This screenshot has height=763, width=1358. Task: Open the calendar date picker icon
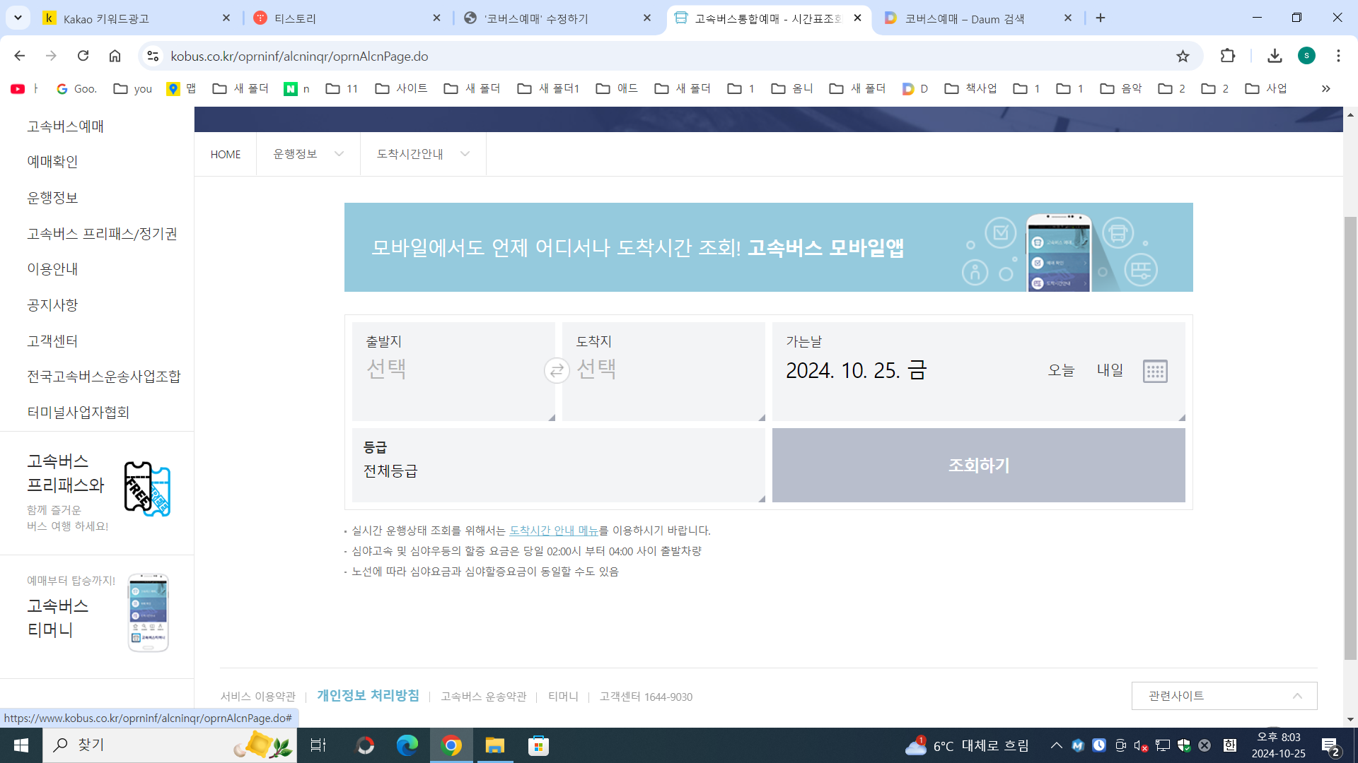click(1155, 371)
